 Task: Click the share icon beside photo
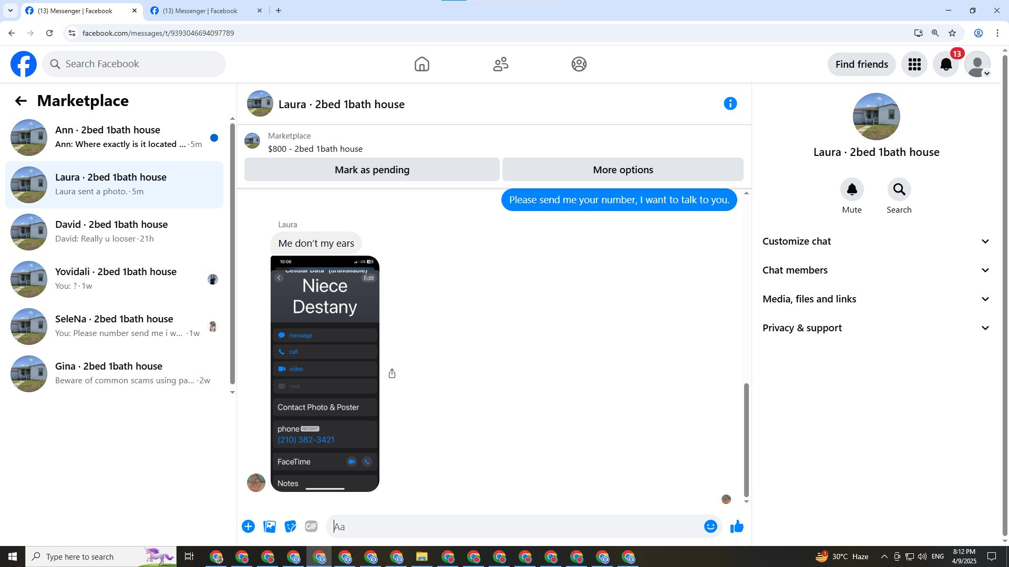tap(392, 374)
